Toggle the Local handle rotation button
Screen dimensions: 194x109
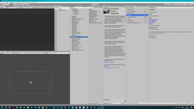point(25,5)
